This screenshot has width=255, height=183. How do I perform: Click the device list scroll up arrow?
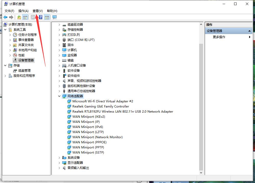[x=201, y=25]
